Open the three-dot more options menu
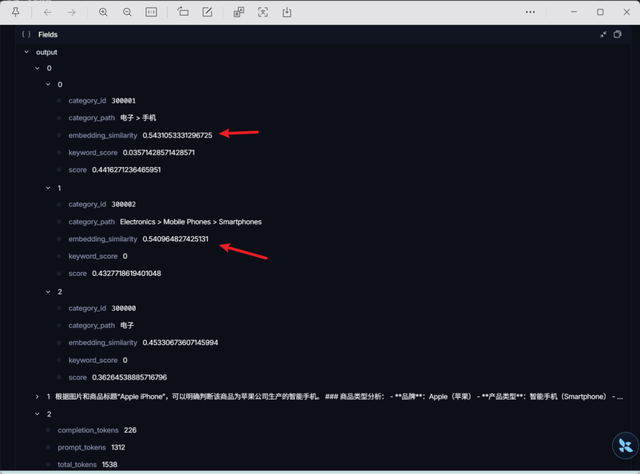Screen dimensions: 640x474 530,12
